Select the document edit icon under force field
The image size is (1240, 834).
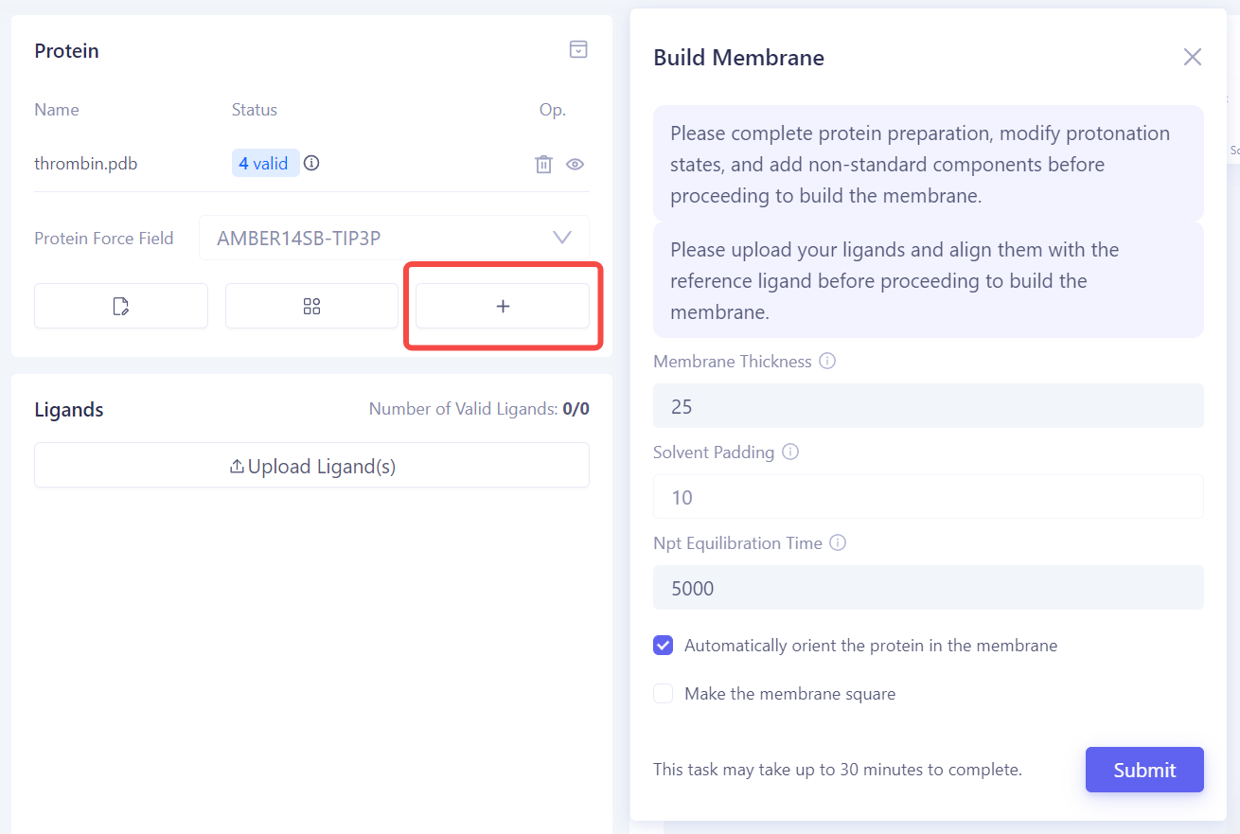(x=120, y=305)
